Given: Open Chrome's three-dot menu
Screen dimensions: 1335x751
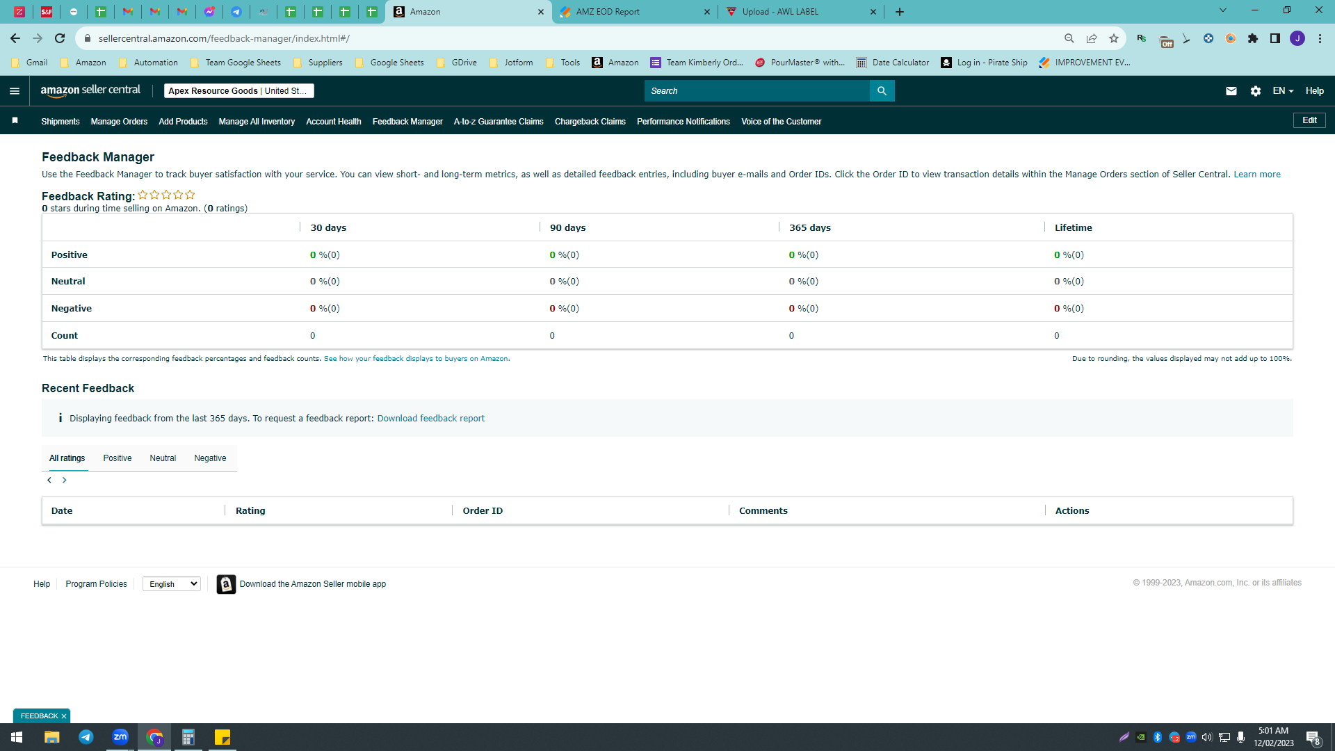Looking at the screenshot, I should click(x=1320, y=38).
